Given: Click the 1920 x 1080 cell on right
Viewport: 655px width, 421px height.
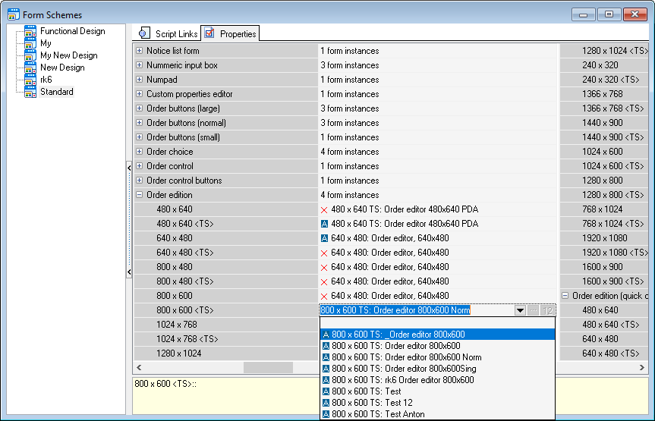Looking at the screenshot, I should (x=605, y=238).
